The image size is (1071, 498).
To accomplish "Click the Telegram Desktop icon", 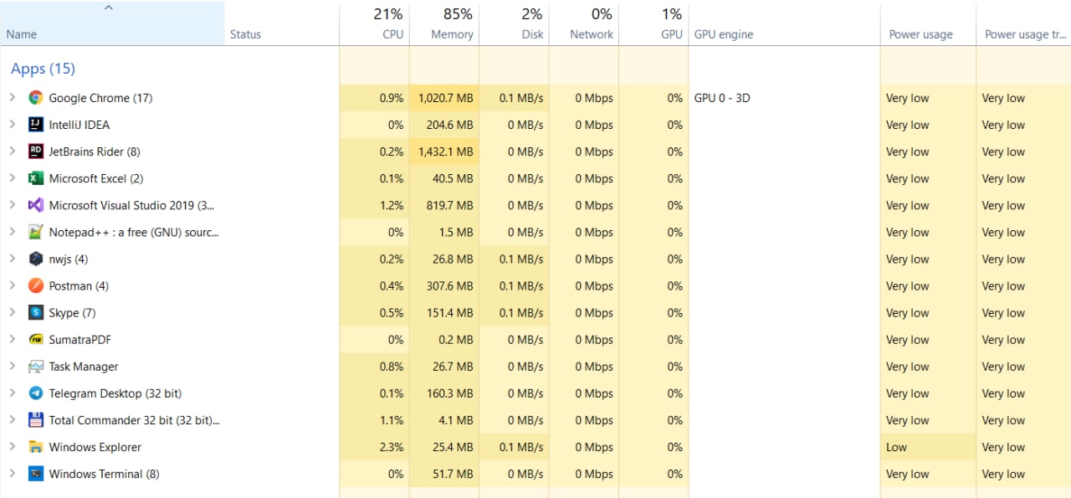I will click(x=35, y=393).
